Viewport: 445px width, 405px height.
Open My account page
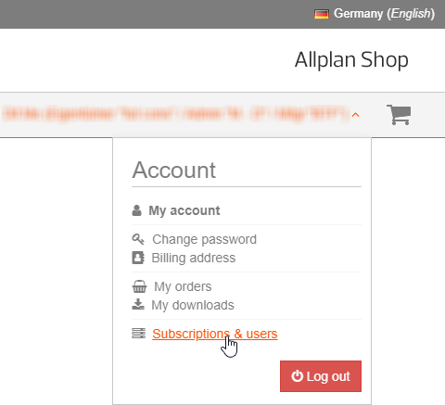(x=184, y=210)
